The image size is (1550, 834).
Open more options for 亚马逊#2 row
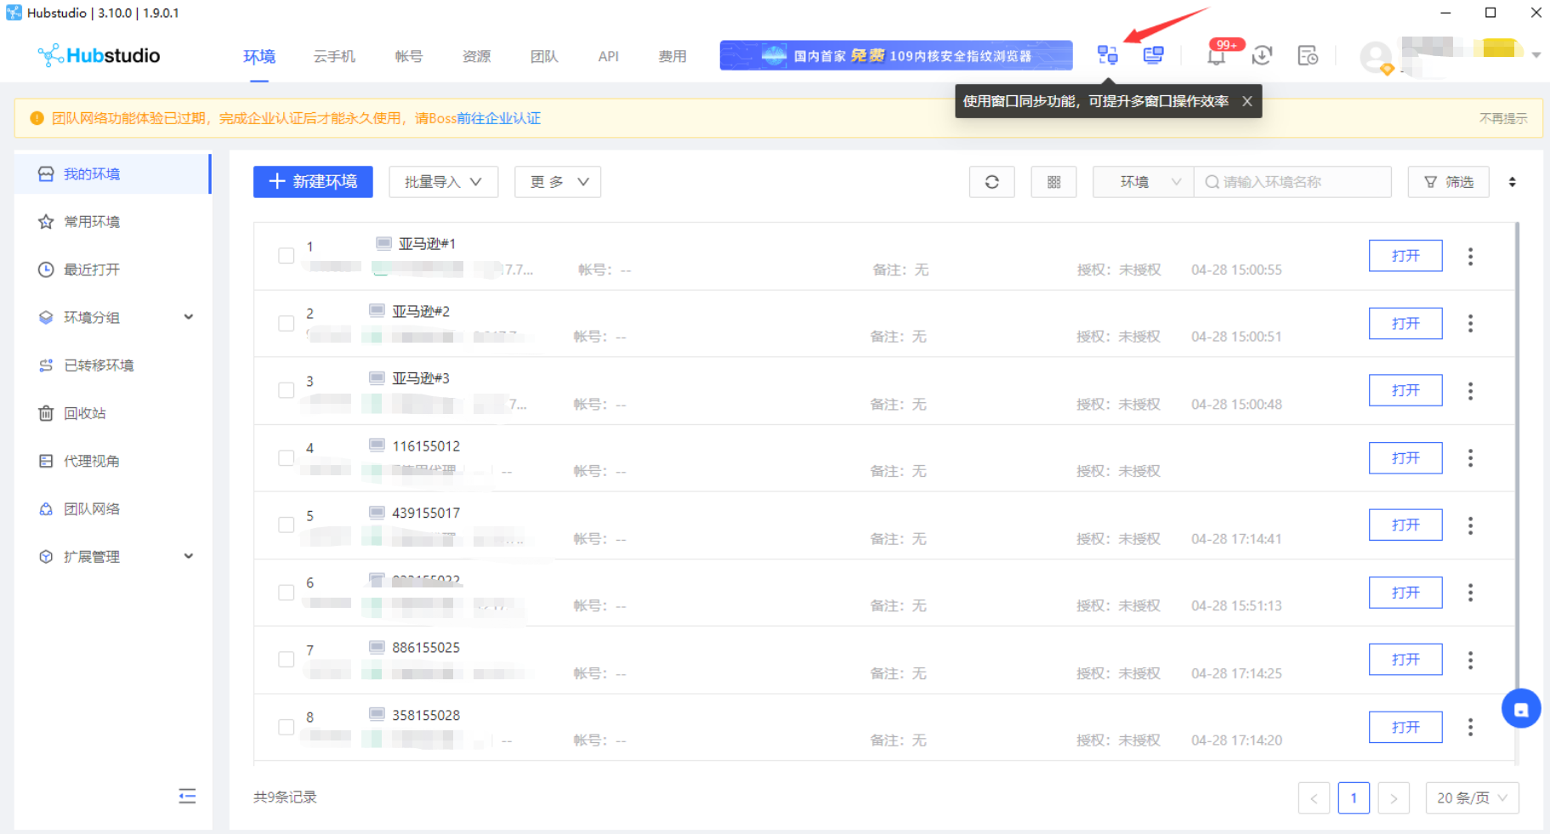1470,323
